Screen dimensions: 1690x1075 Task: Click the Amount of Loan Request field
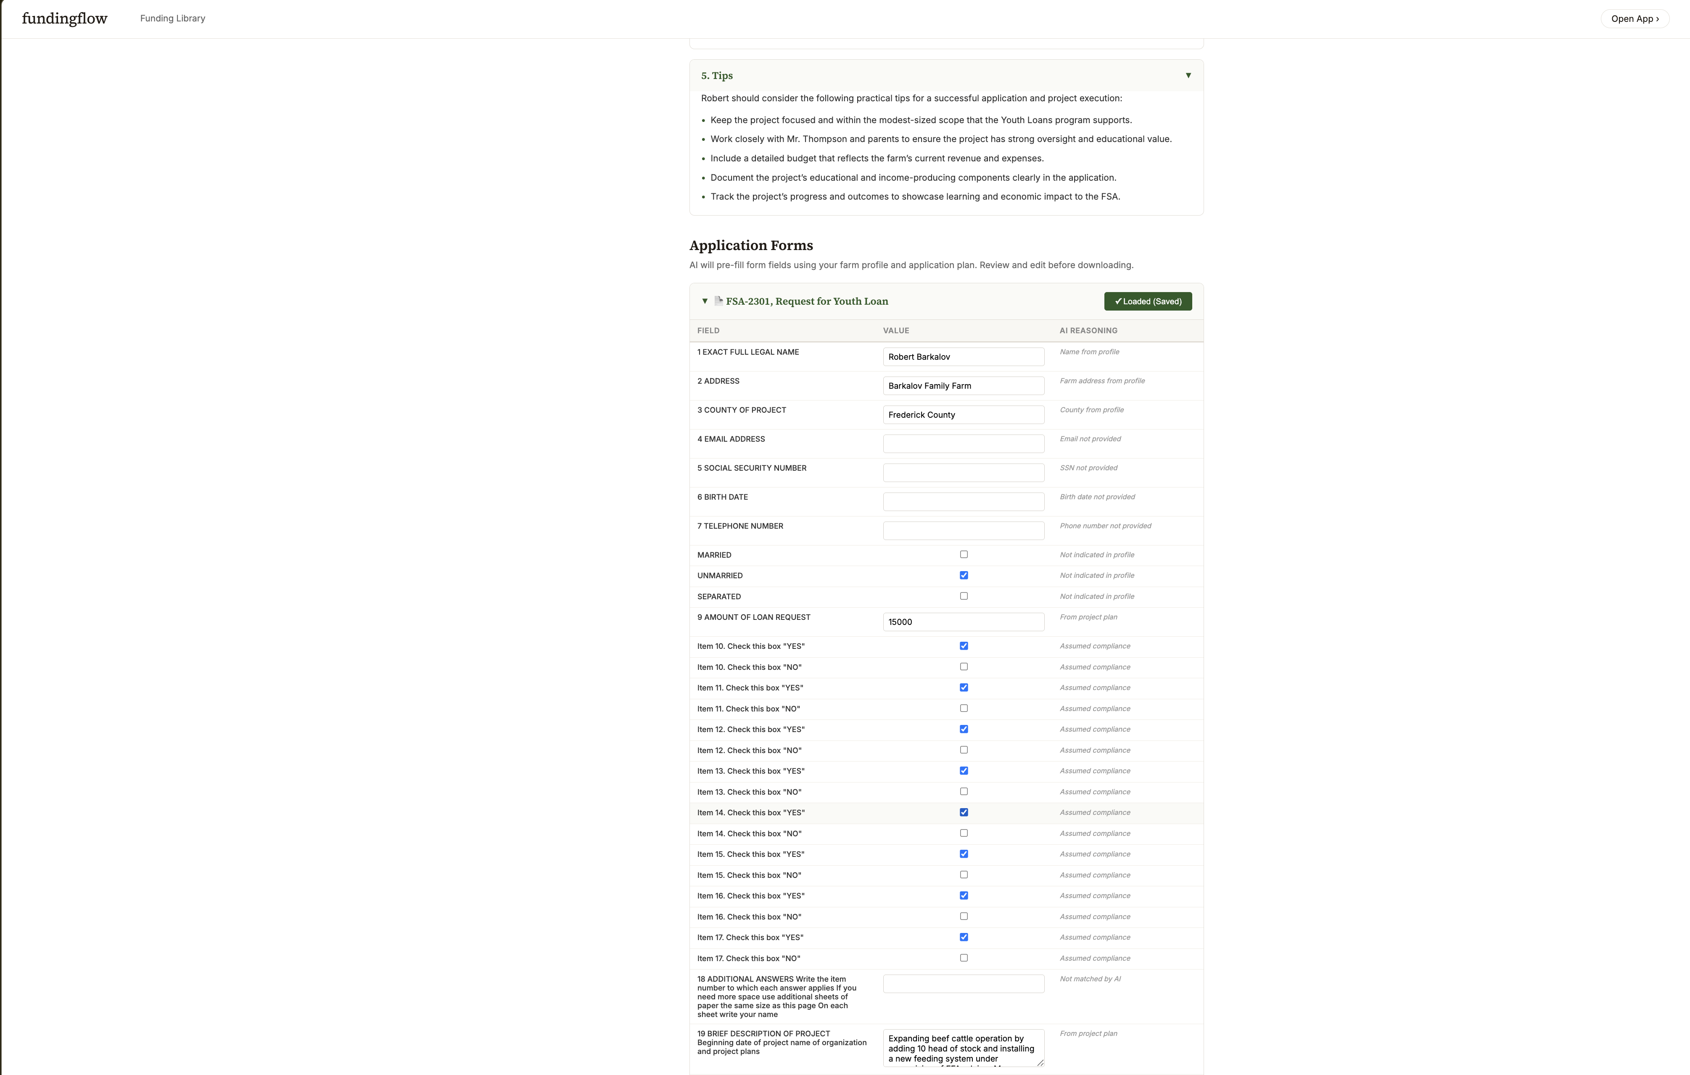pos(963,622)
